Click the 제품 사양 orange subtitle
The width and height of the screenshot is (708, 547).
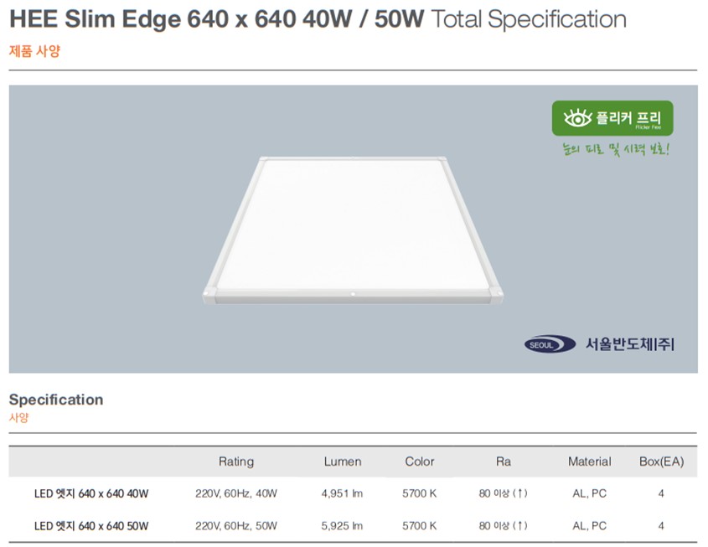[x=34, y=51]
